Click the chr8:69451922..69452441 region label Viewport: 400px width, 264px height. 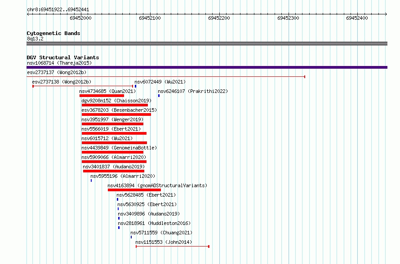[x=58, y=10]
